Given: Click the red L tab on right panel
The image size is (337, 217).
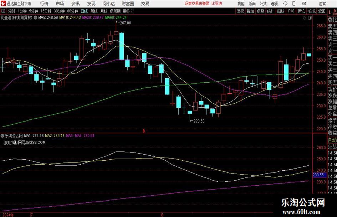Looking at the screenshot, I should (x=330, y=13).
